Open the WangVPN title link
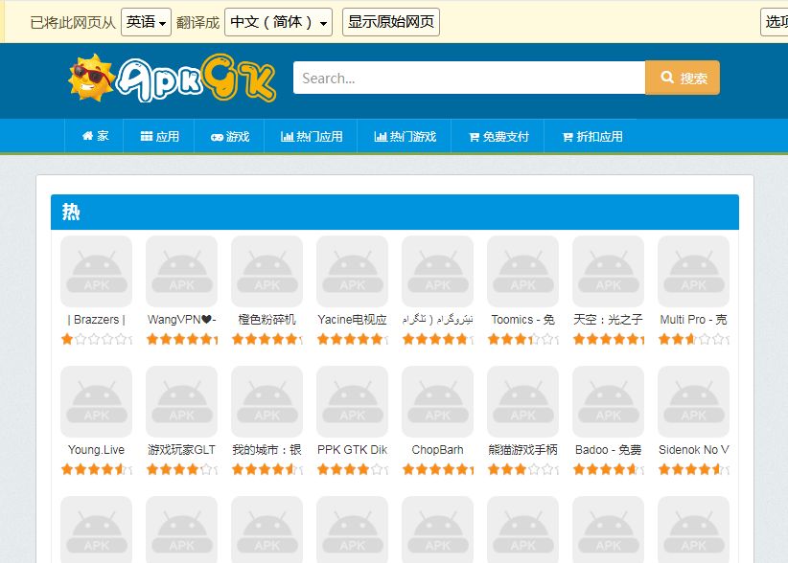Image resolution: width=788 pixels, height=563 pixels. coord(181,320)
